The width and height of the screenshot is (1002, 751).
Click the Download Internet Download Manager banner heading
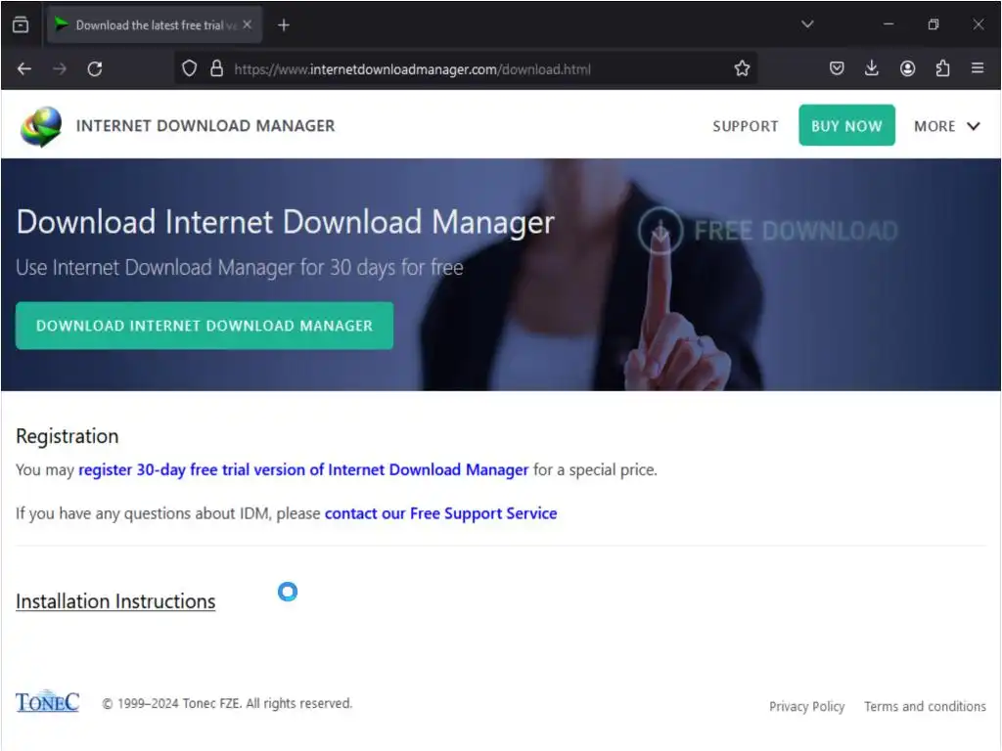[x=286, y=222]
